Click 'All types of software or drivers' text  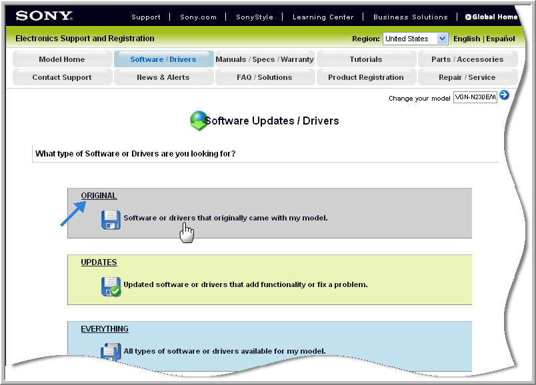point(225,351)
